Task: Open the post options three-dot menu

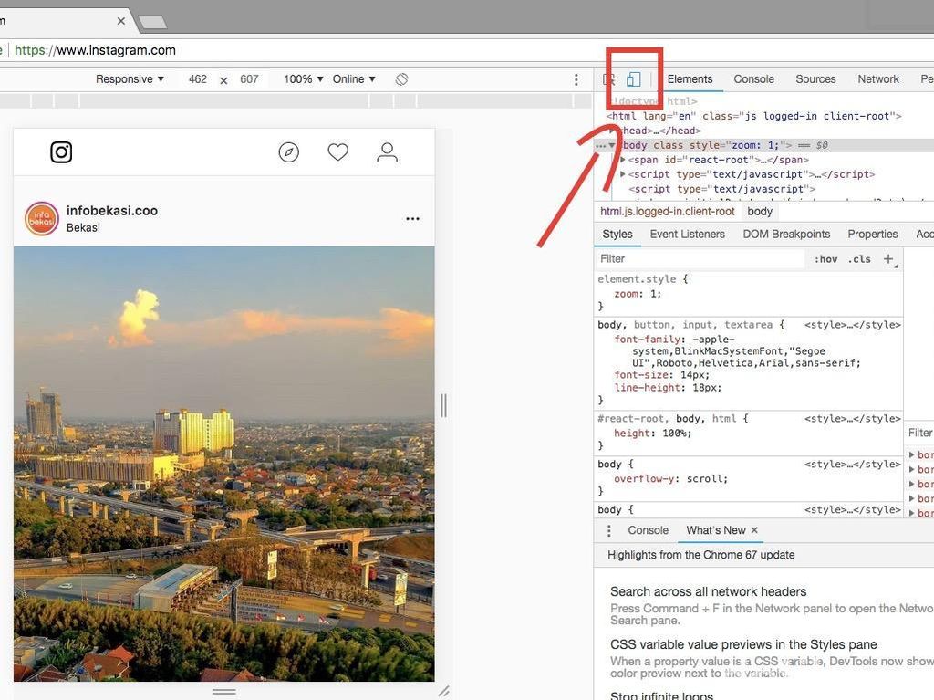Action: pyautogui.click(x=413, y=219)
